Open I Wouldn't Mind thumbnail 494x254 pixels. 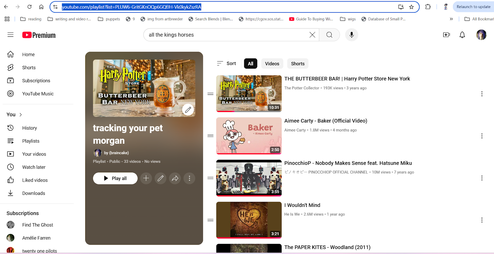pyautogui.click(x=249, y=220)
